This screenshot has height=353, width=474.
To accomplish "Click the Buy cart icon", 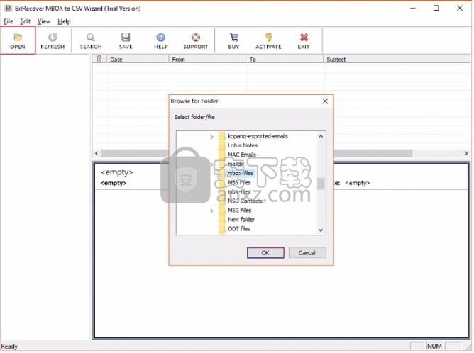I will [x=233, y=37].
